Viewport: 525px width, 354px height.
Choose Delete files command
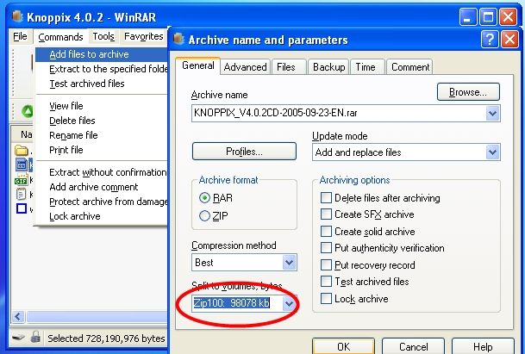click(x=102, y=121)
